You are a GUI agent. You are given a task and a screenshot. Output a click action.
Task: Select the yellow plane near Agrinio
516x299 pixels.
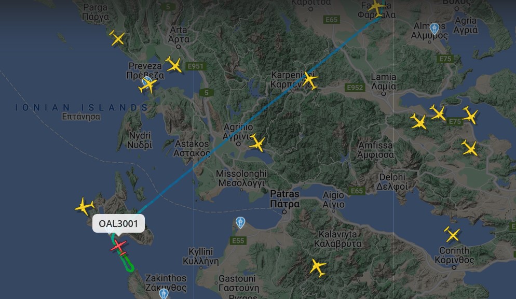[257, 143]
